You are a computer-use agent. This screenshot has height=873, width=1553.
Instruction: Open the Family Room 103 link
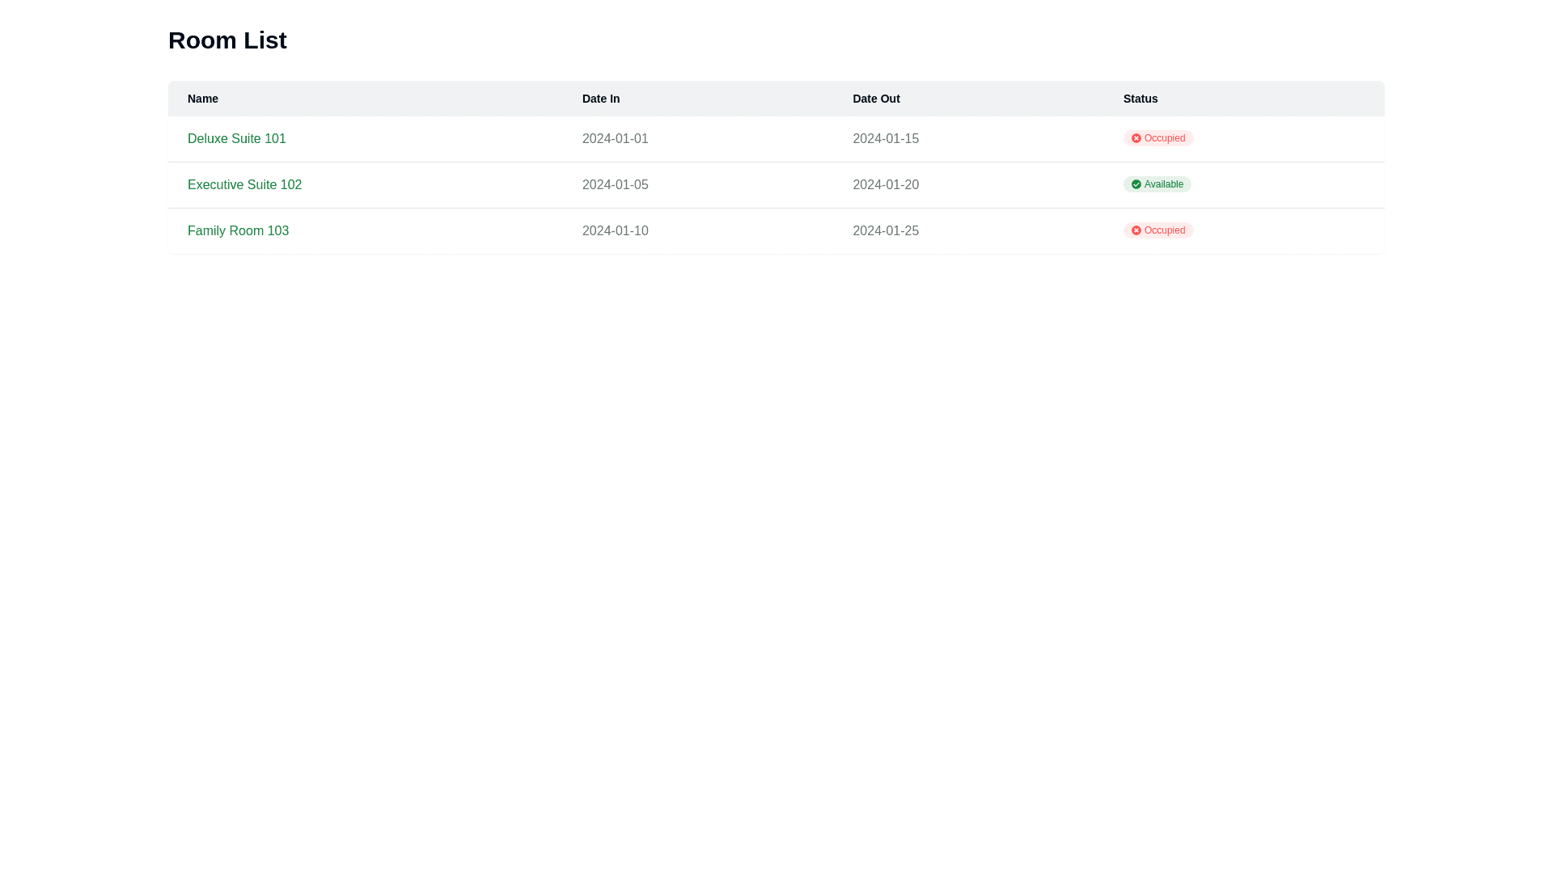pyautogui.click(x=238, y=231)
